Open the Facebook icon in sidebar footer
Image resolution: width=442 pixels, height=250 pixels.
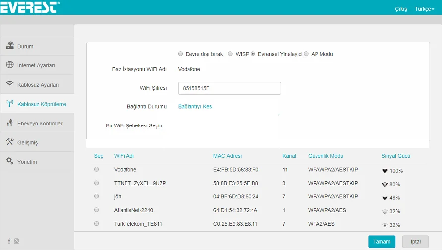pos(10,241)
